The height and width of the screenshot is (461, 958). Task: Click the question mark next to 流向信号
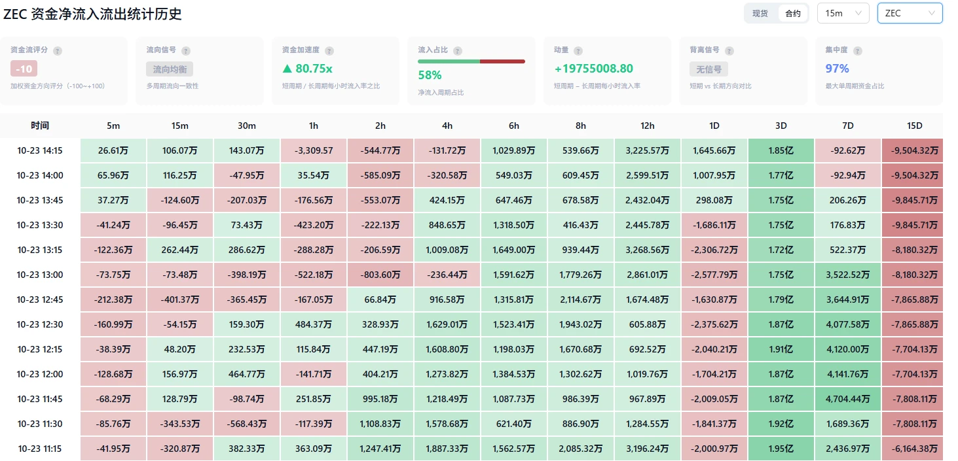pos(186,51)
